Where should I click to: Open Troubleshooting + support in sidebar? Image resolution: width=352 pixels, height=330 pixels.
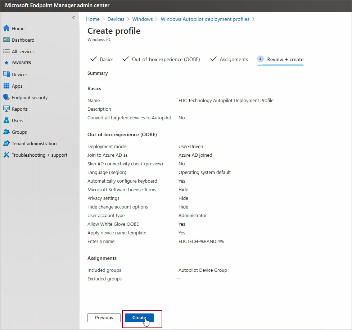point(40,155)
